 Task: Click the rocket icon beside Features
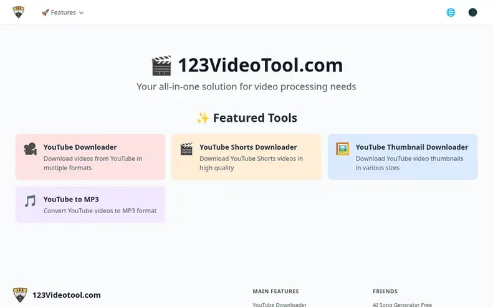[x=45, y=12]
